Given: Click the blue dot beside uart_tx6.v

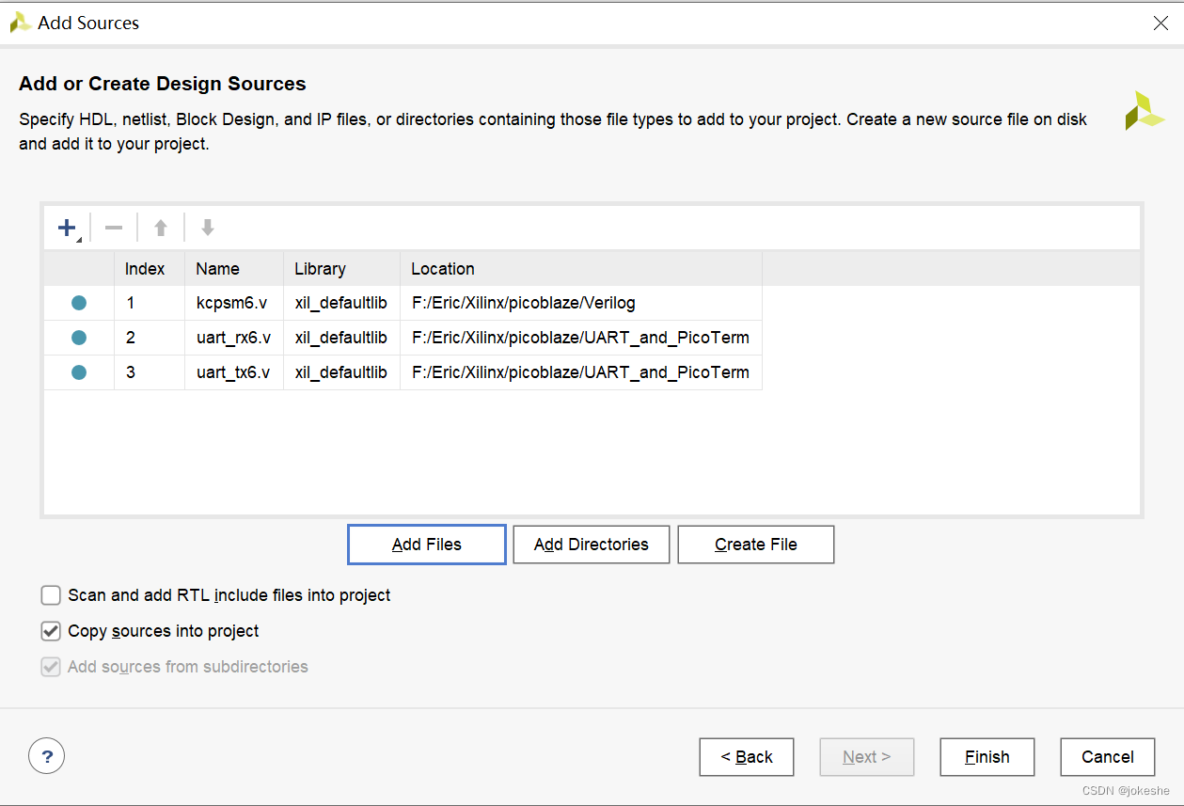Looking at the screenshot, I should (79, 372).
